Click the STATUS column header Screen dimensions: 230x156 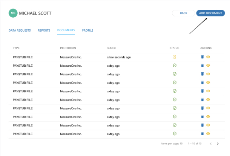(175, 48)
